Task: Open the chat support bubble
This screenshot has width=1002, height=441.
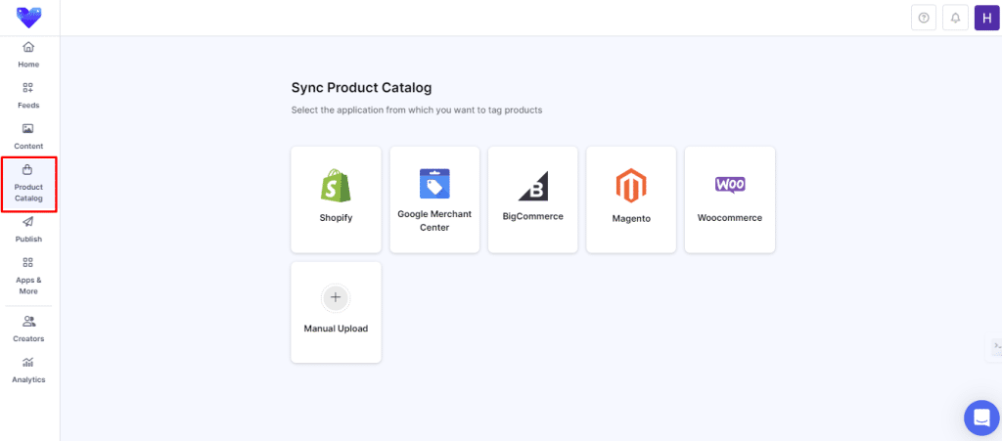Action: (x=980, y=418)
